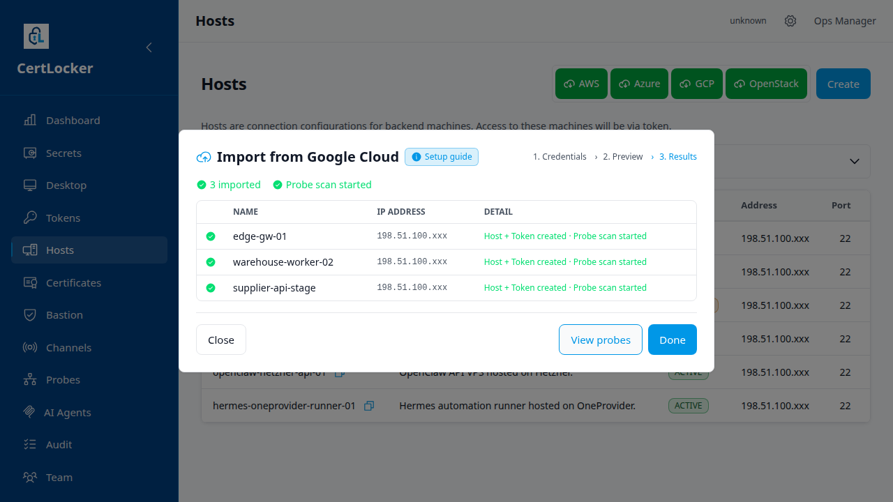Go to the Bastion section
The image size is (893, 502).
pos(89,314)
